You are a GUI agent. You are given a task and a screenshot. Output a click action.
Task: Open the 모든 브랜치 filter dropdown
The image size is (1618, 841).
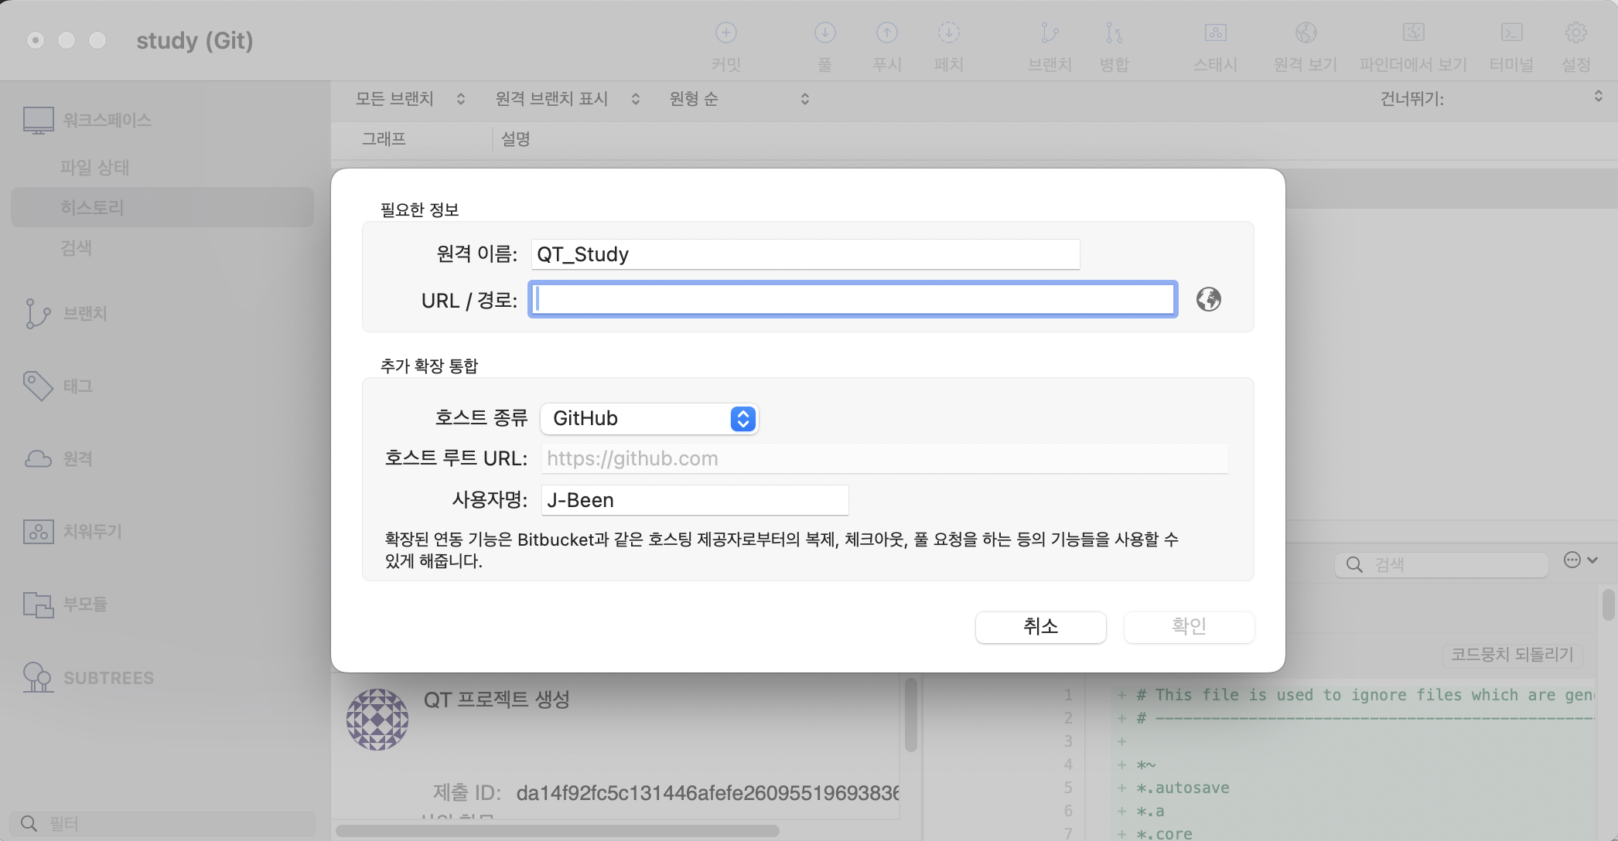pos(410,99)
